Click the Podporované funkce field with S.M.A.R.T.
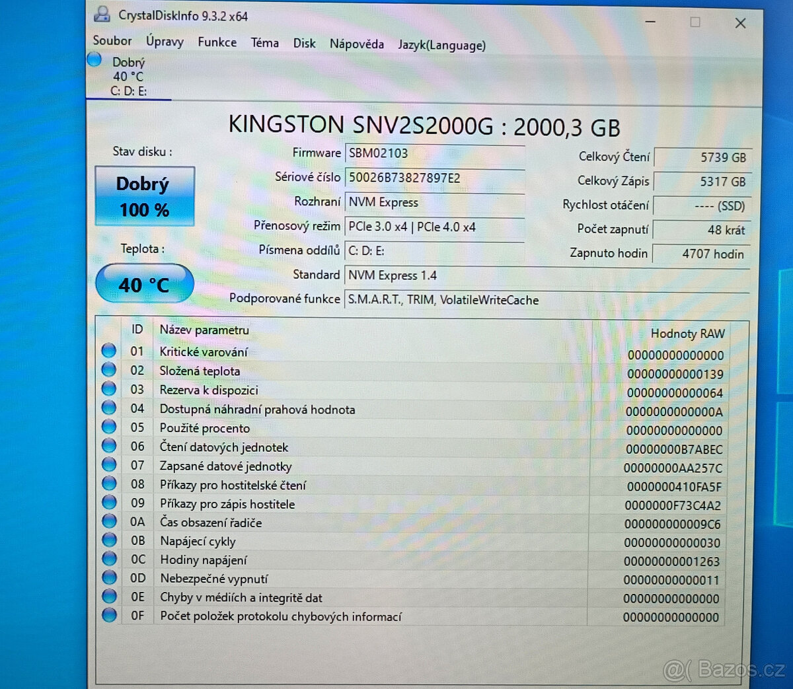 tap(547, 300)
